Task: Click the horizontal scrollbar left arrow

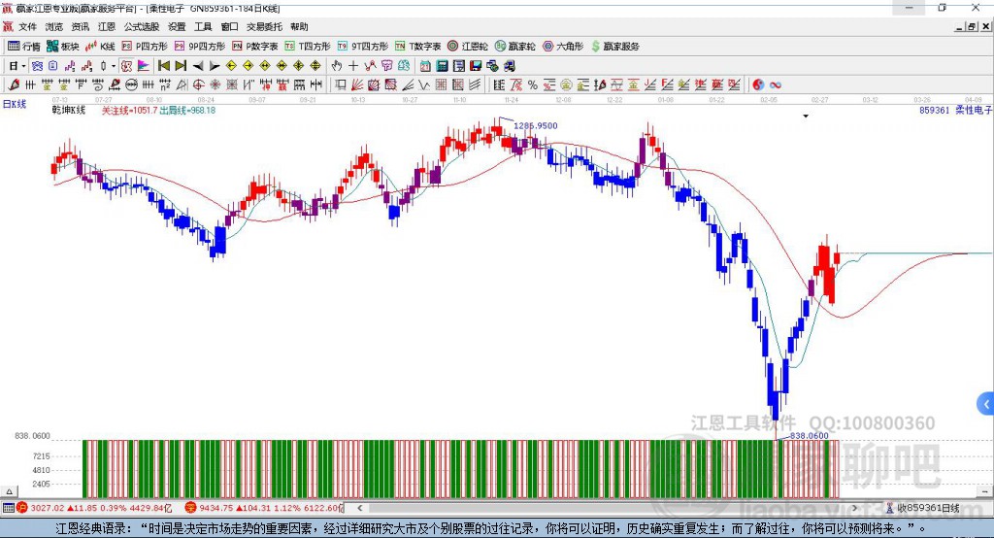Action: pos(359,508)
